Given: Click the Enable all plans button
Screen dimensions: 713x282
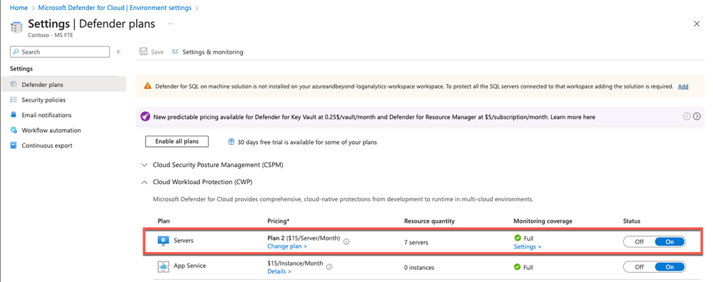Looking at the screenshot, I should coord(177,141).
